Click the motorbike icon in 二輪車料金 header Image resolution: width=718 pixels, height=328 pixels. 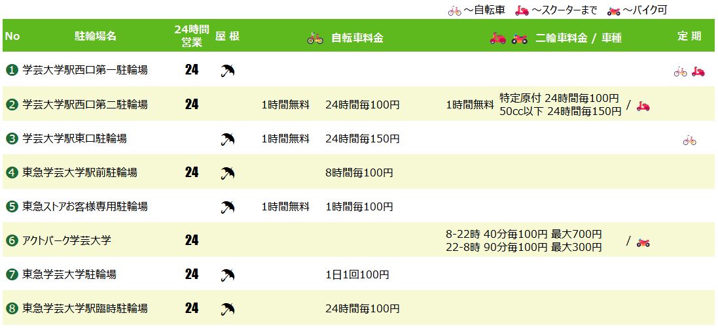coord(519,39)
